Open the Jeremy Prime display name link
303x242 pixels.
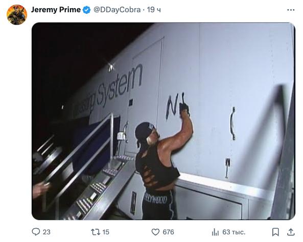[x=56, y=10]
